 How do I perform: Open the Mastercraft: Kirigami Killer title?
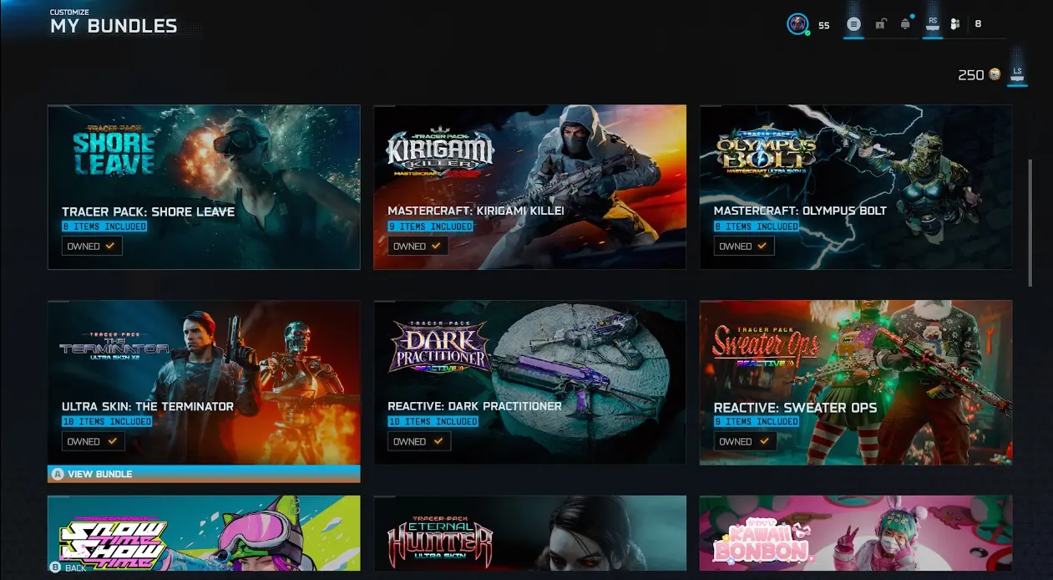click(476, 211)
